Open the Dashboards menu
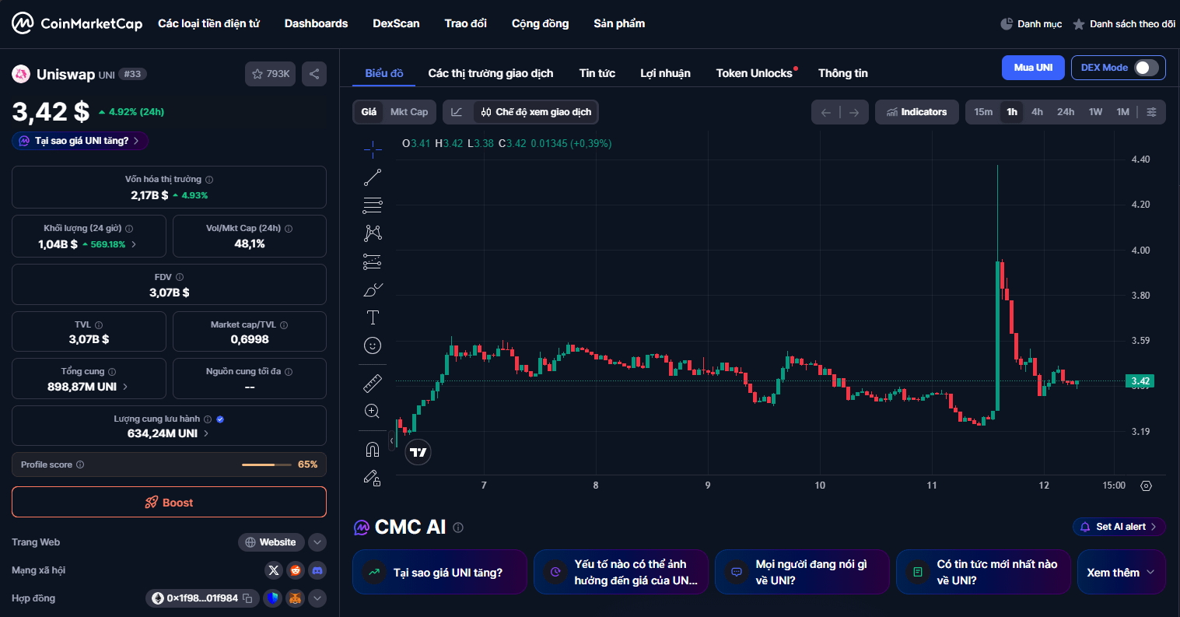 click(316, 23)
